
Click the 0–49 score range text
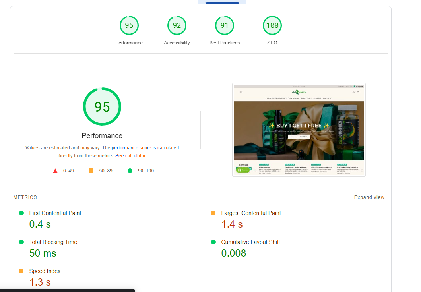68,171
